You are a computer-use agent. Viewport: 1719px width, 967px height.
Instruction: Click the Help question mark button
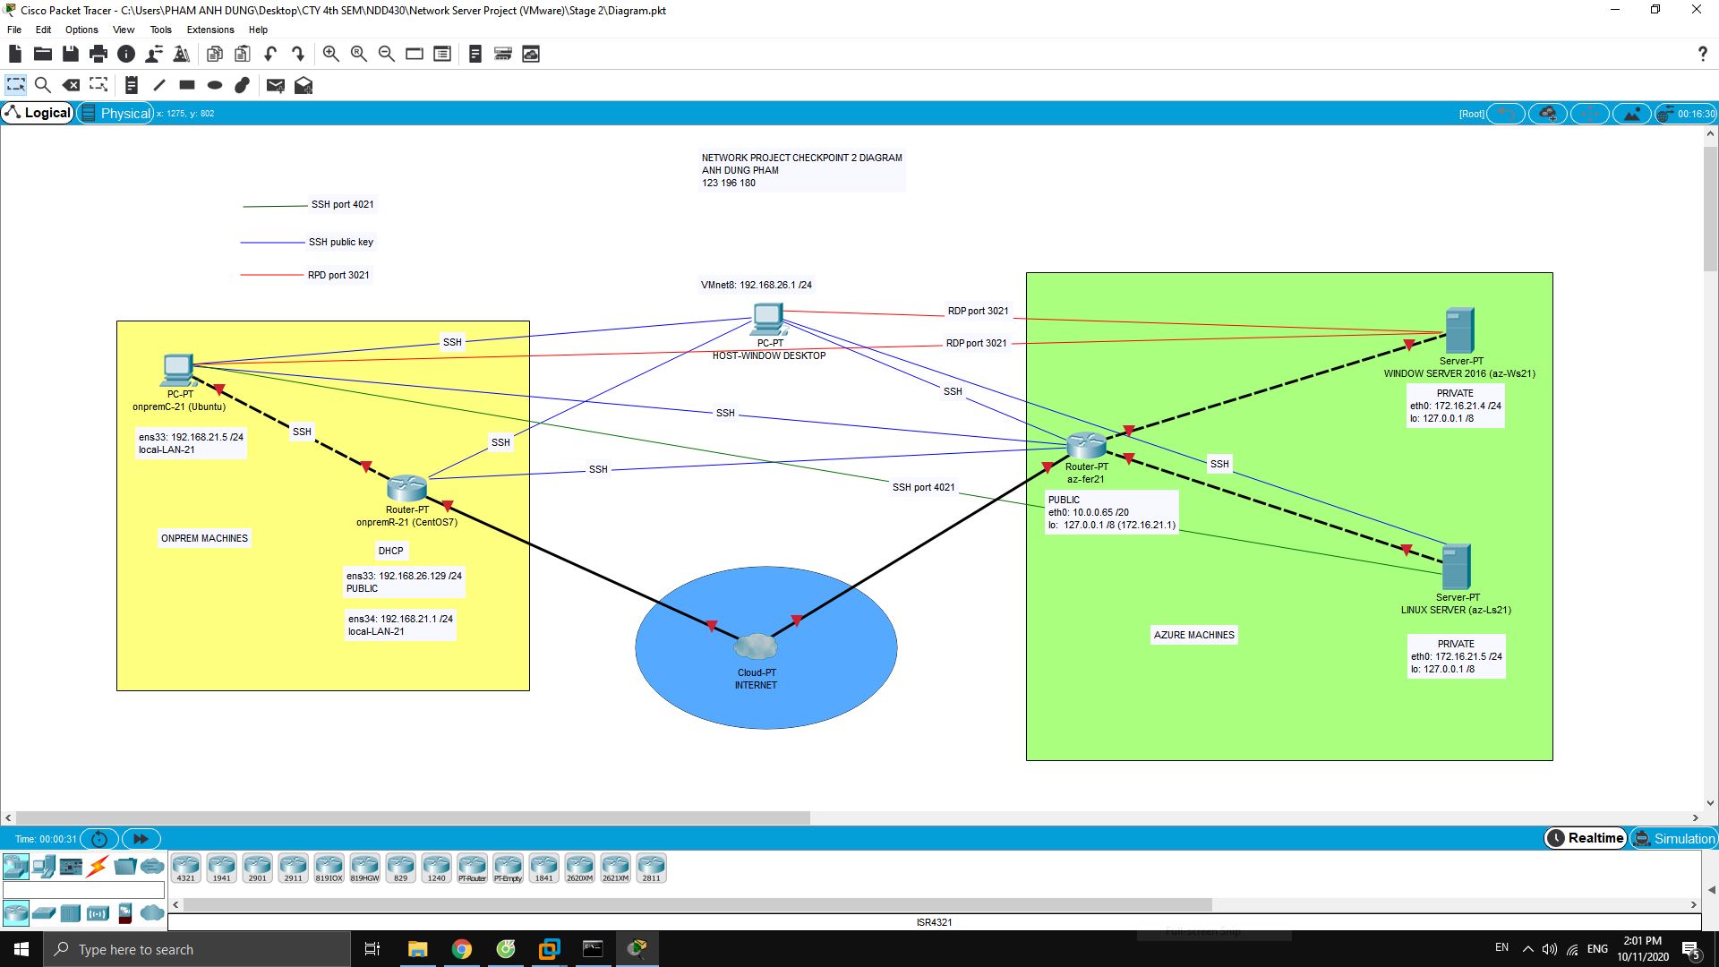click(1702, 54)
